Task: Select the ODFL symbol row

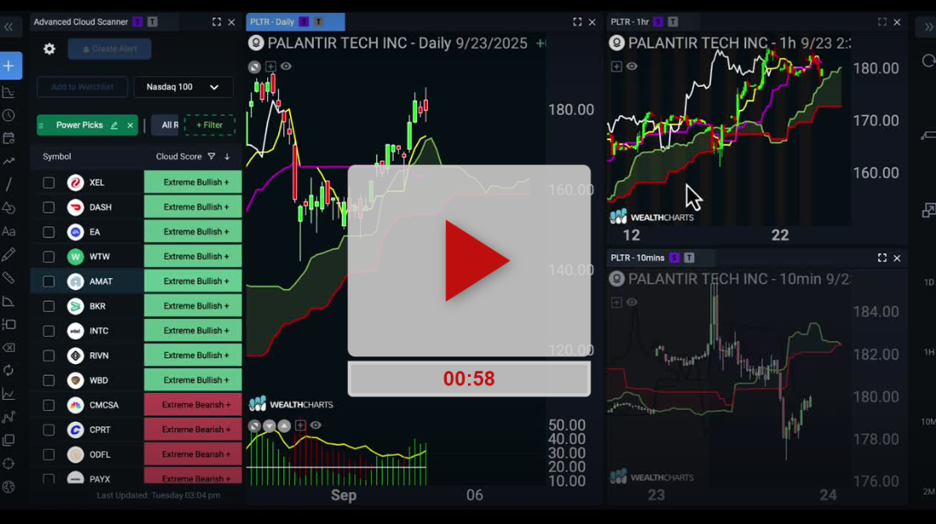Action: [x=137, y=455]
